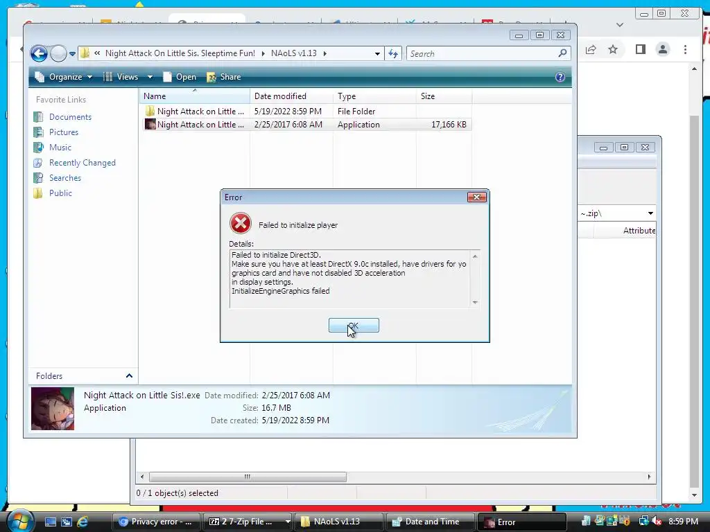The width and height of the screenshot is (710, 532).
Task: Open Chrome profile avatar icon
Action: (x=663, y=49)
